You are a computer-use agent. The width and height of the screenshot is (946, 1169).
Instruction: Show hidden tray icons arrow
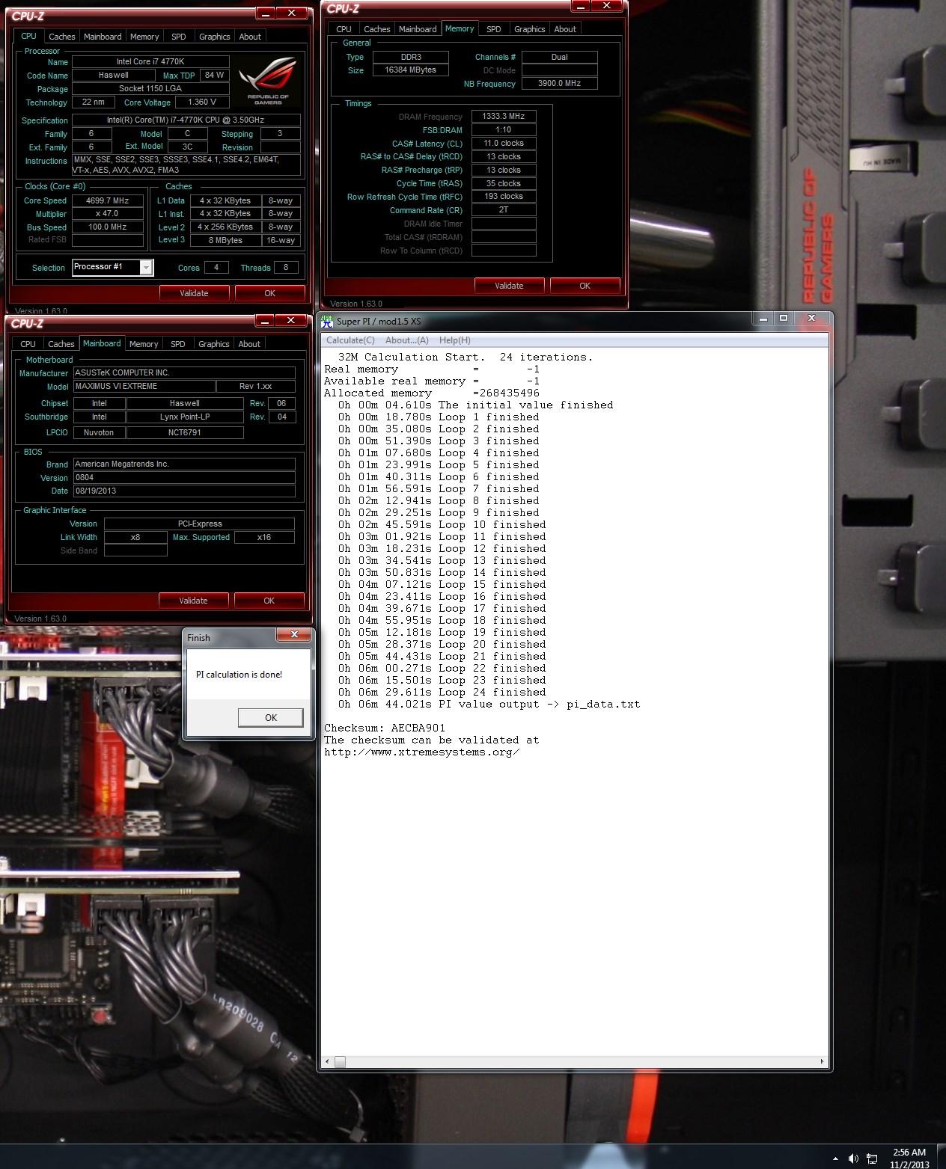[835, 1159]
